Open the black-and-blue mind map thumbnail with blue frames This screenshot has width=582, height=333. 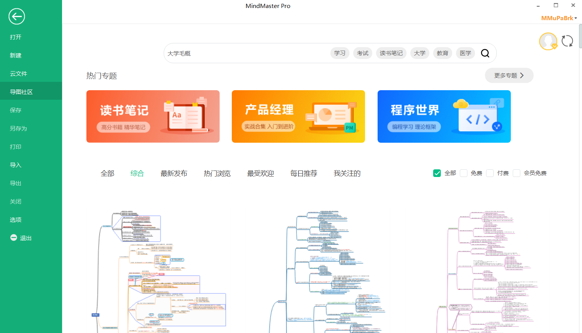(159, 271)
